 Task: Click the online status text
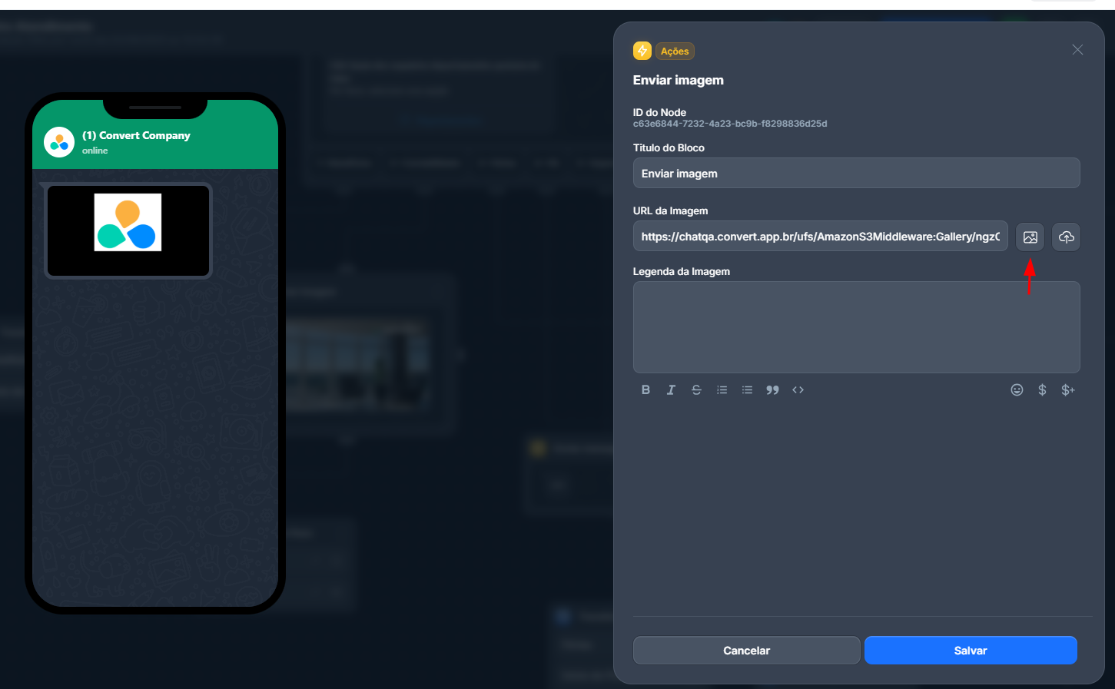pyautogui.click(x=95, y=151)
